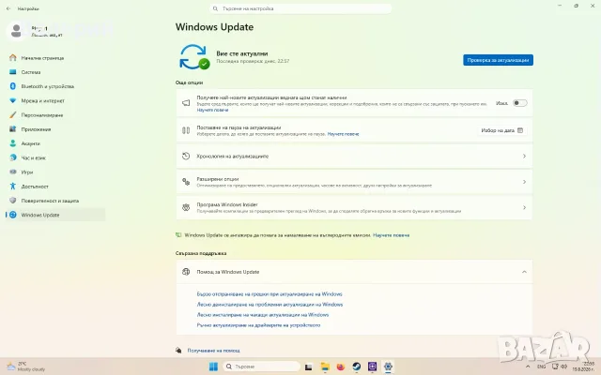Collapse the Помощ за Windows Update section
This screenshot has width=601, height=375.
[x=524, y=272]
